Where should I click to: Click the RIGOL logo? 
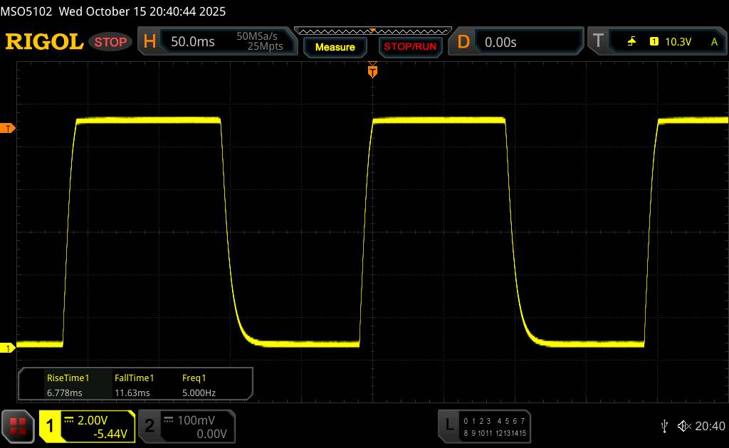44,42
